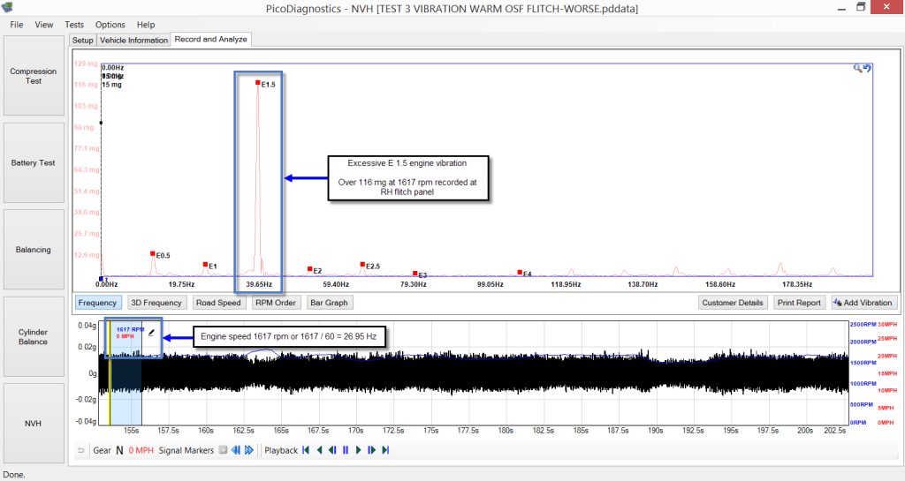Open Customer Details
Screen dimensions: 905x481
pos(733,303)
